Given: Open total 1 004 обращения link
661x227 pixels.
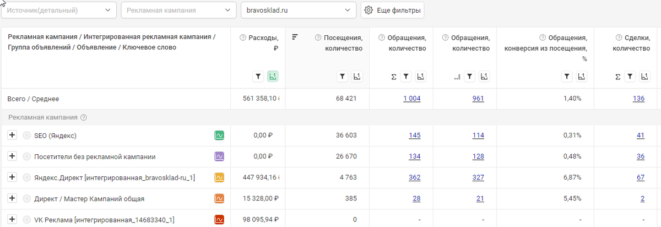Looking at the screenshot, I should click(x=412, y=99).
